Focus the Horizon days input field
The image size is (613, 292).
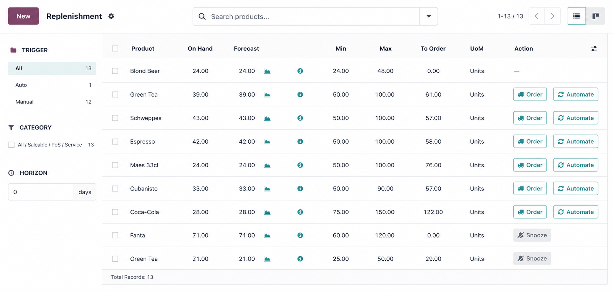click(41, 192)
